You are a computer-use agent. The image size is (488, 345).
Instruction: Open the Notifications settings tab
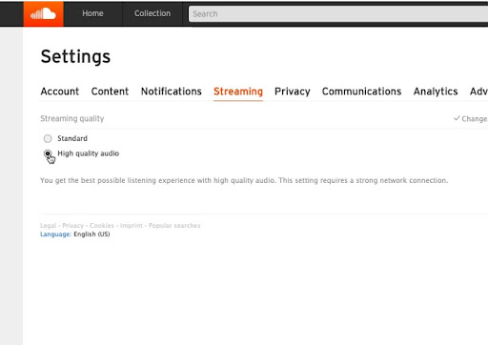click(172, 91)
